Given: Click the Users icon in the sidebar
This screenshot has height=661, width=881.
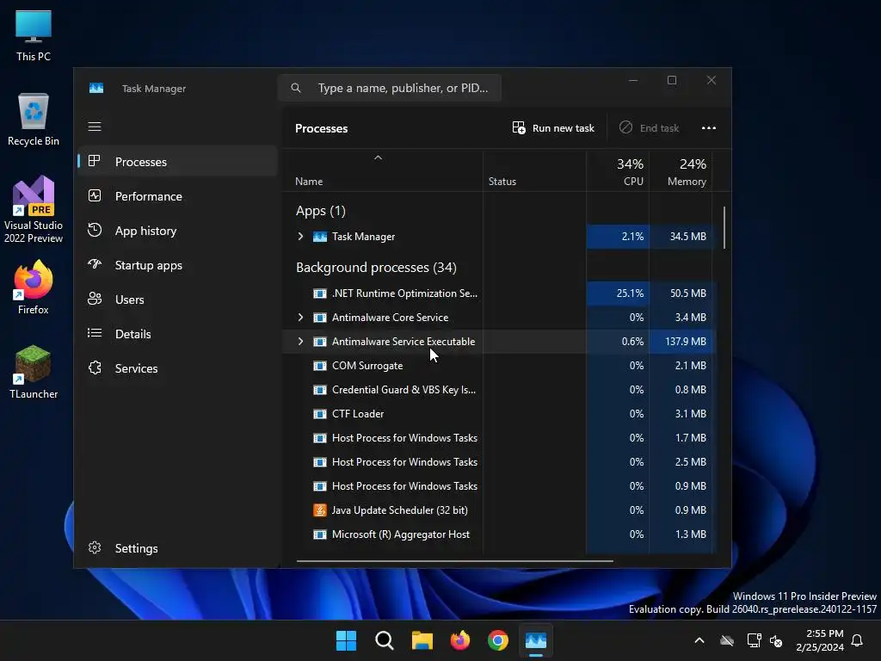Looking at the screenshot, I should [95, 299].
